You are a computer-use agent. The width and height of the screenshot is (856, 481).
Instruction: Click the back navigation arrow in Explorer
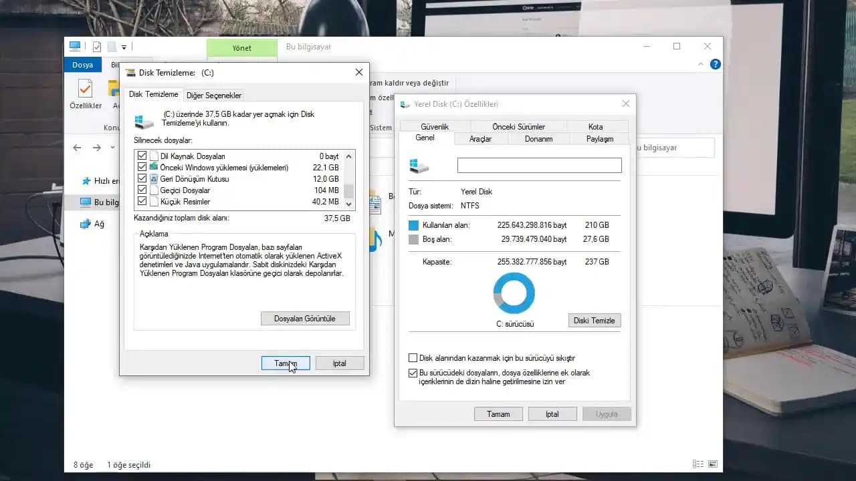point(77,148)
